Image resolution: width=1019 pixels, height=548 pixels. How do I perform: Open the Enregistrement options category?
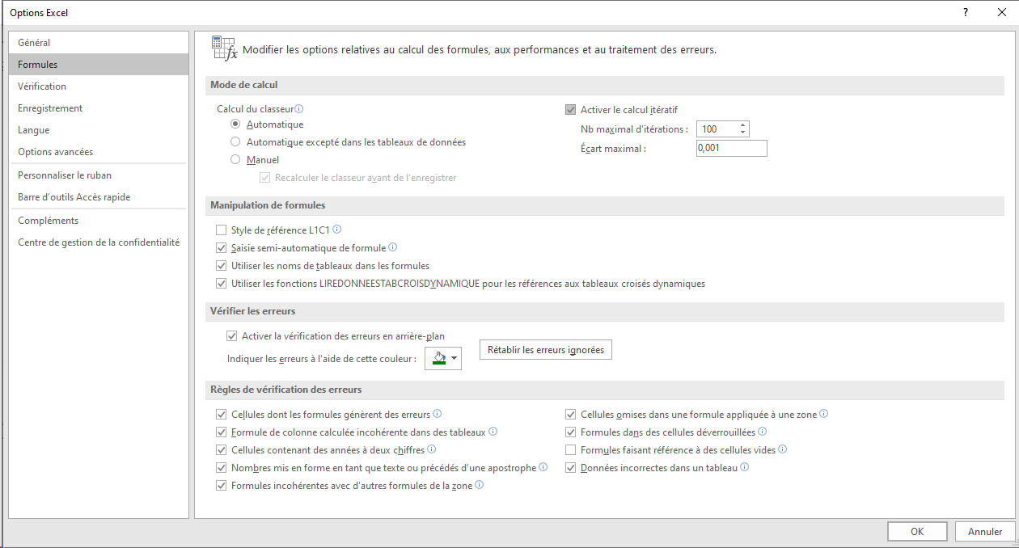pos(99,108)
